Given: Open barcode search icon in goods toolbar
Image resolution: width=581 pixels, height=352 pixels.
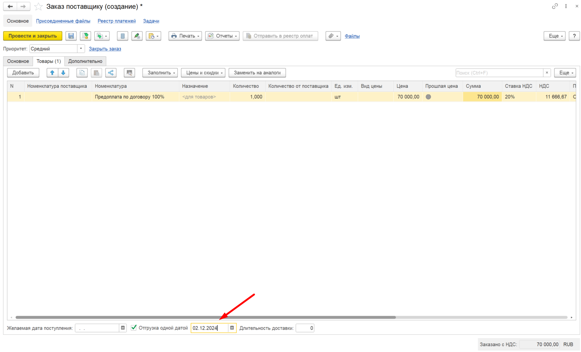Looking at the screenshot, I should 129,73.
